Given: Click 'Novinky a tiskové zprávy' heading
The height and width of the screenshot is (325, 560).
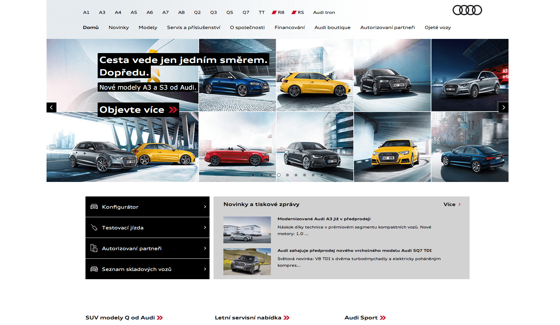Looking at the screenshot, I should pyautogui.click(x=261, y=204).
